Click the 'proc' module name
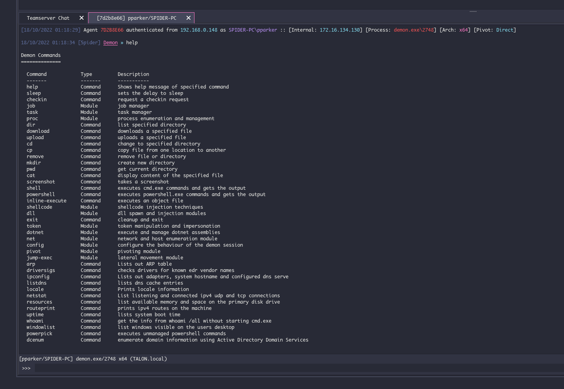Viewport: 564px width, 389px height. click(x=32, y=119)
